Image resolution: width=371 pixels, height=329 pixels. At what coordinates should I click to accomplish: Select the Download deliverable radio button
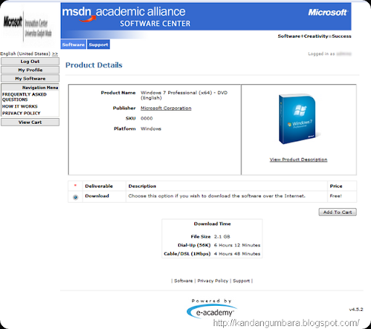75,197
